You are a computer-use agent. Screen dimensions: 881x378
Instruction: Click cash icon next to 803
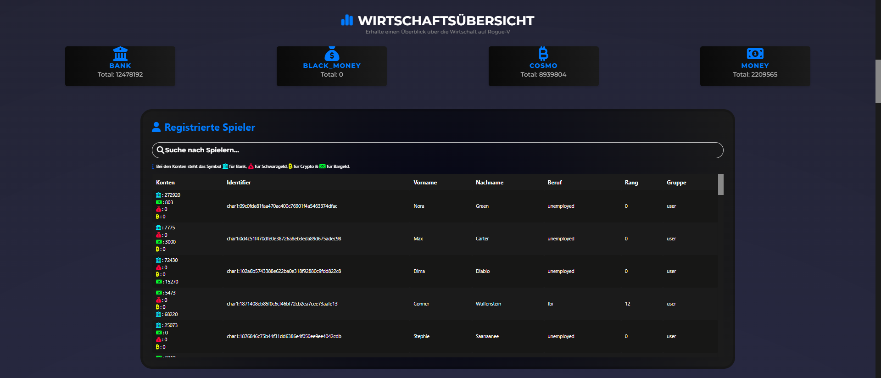coord(159,202)
